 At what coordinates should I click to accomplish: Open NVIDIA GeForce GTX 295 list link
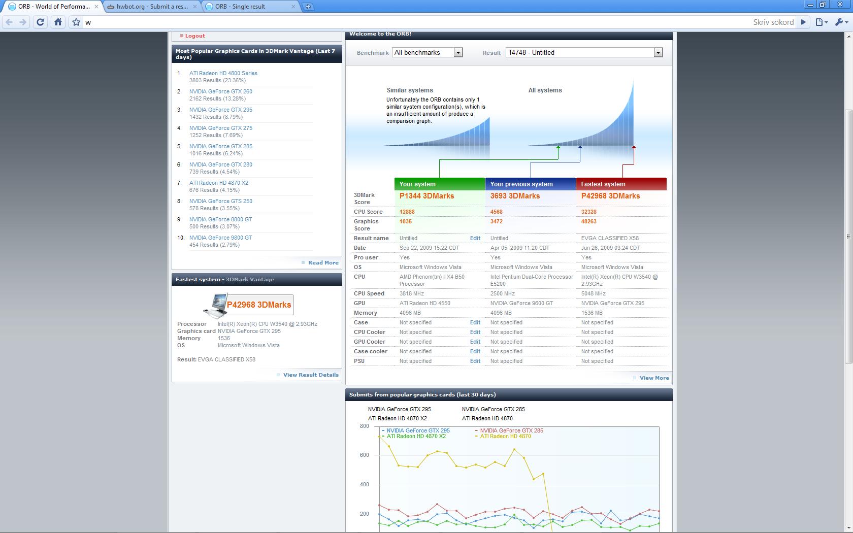[x=221, y=110]
